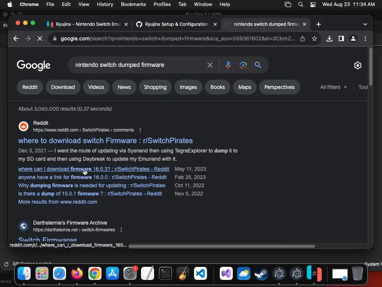Open the App Store in dock
Image resolution: width=382 pixels, height=287 pixels.
[112, 273]
